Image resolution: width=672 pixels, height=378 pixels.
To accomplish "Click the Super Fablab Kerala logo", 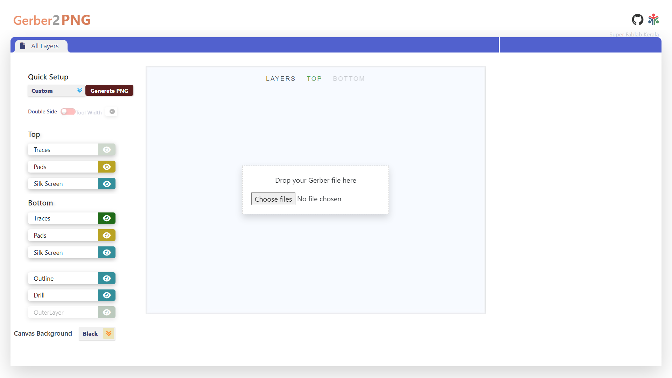I will point(653,20).
